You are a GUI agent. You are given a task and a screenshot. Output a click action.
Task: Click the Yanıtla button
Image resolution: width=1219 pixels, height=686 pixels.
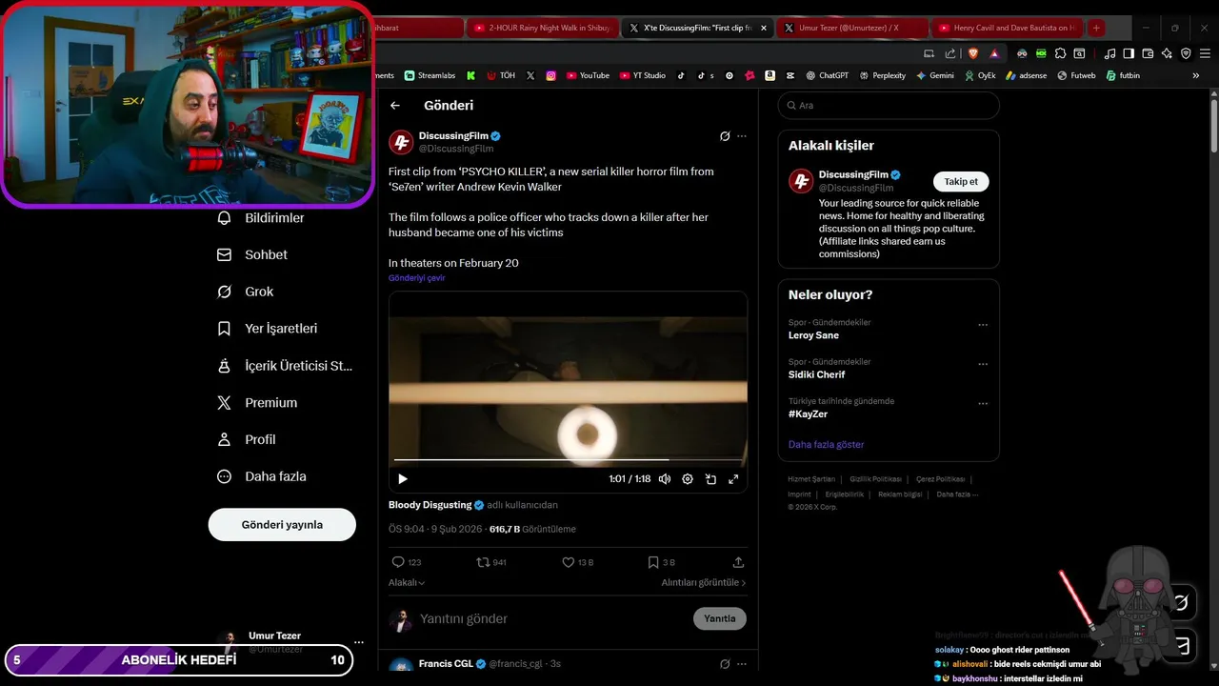tap(720, 618)
